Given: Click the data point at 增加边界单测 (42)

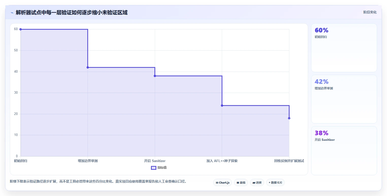Looking at the screenshot, I should tap(88, 67).
